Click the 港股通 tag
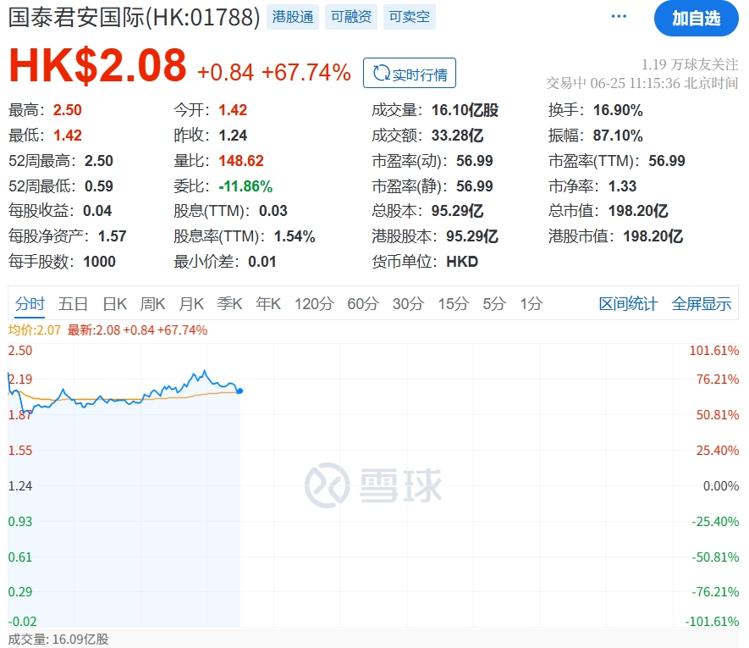749x648 pixels. coord(292,17)
